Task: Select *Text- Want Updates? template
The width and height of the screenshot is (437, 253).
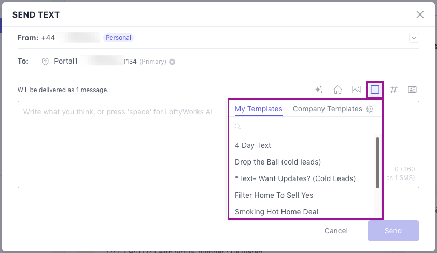Action: pyautogui.click(x=295, y=178)
